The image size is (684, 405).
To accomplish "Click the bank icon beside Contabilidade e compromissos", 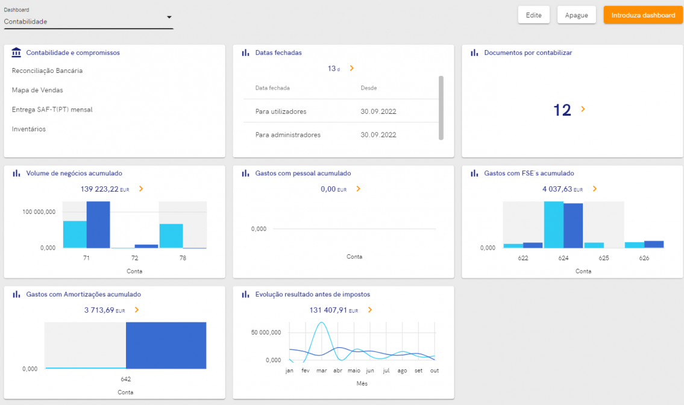I will point(16,52).
